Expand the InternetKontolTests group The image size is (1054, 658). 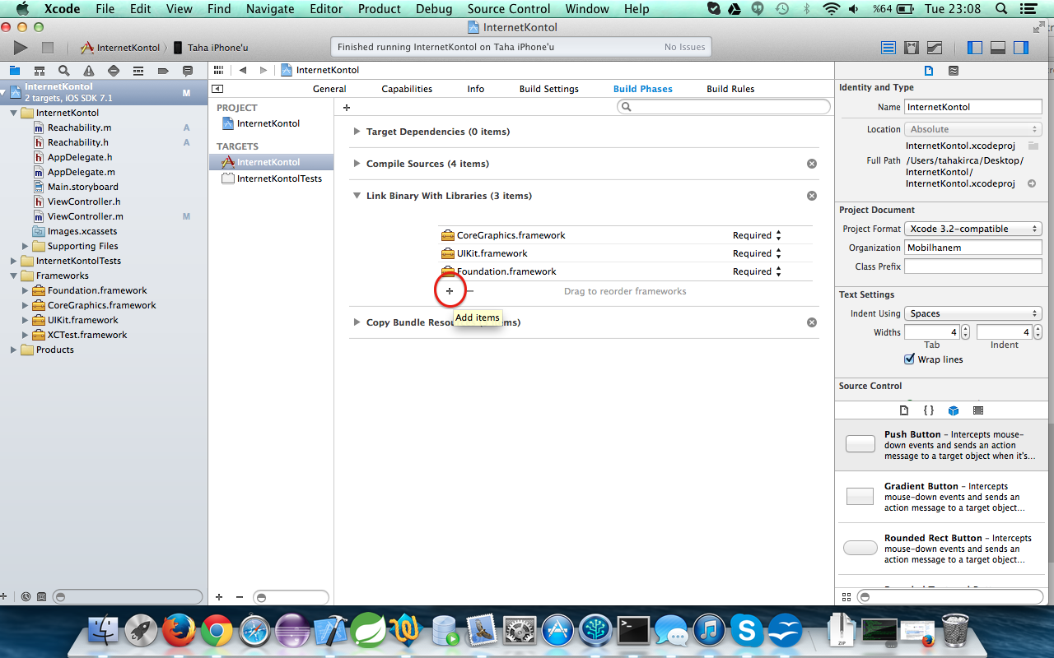click(14, 261)
